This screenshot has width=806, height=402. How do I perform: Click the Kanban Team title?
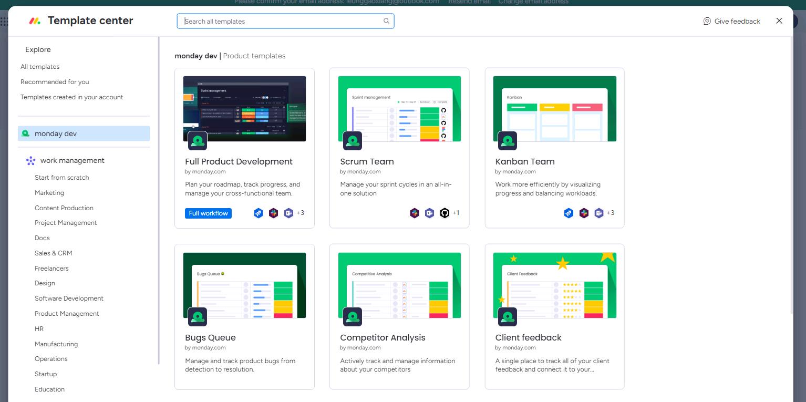click(x=525, y=162)
